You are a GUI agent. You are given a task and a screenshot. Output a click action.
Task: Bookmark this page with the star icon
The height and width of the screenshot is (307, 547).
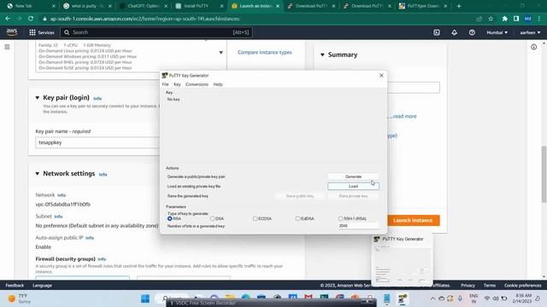click(x=491, y=19)
